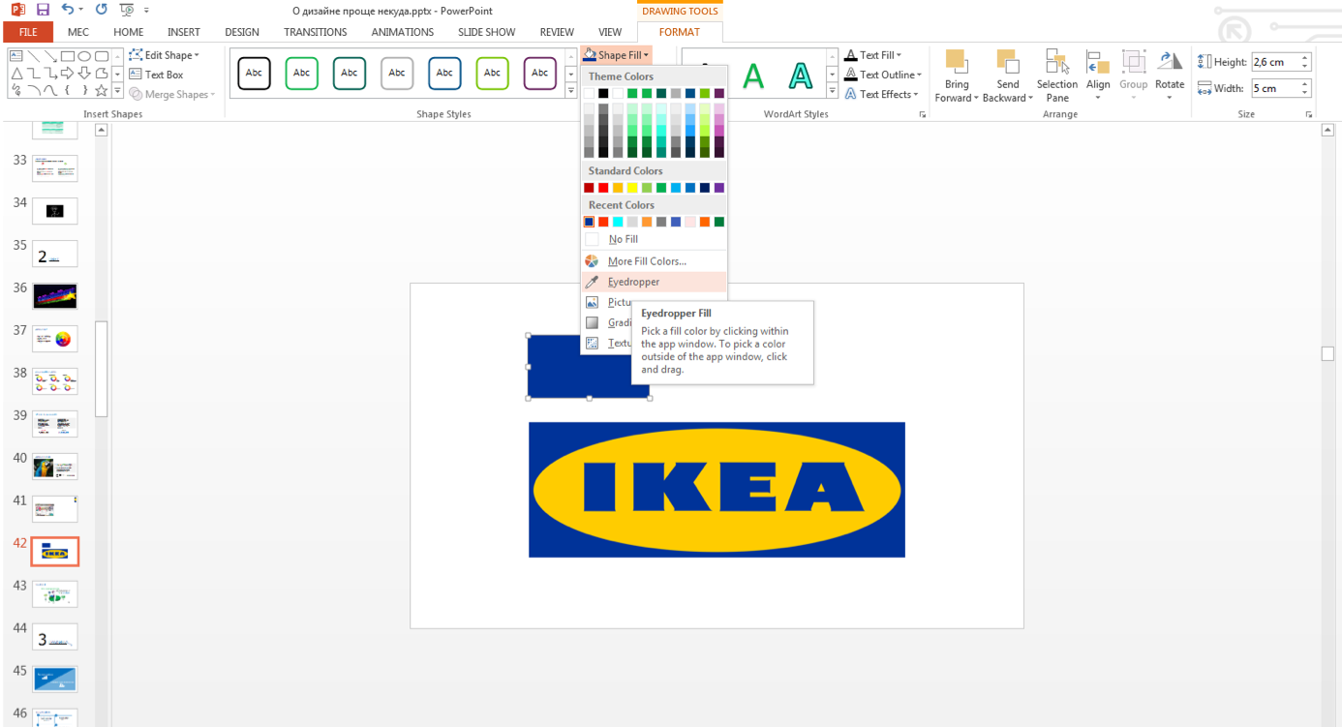The height and width of the screenshot is (727, 1342).
Task: Open the Shape Fill dropdown button
Action: [x=617, y=55]
